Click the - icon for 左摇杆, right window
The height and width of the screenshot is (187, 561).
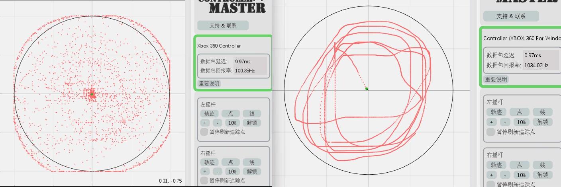pos(505,122)
